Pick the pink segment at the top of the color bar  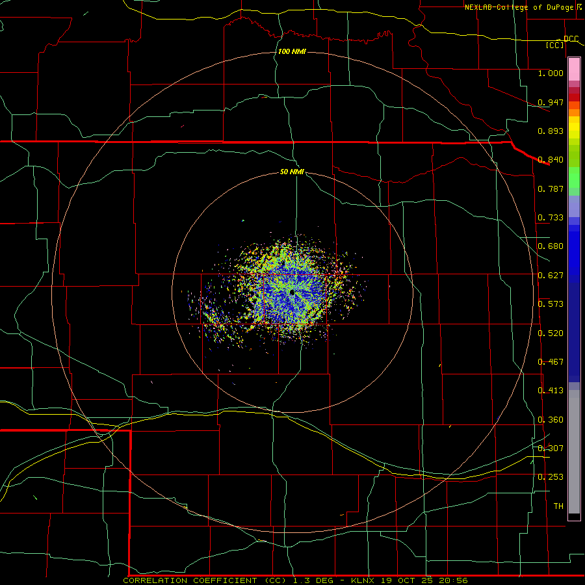[574, 70]
